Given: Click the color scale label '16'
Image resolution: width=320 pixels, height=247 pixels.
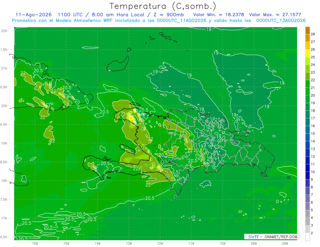Looking at the screenshot, I should click(313, 126).
